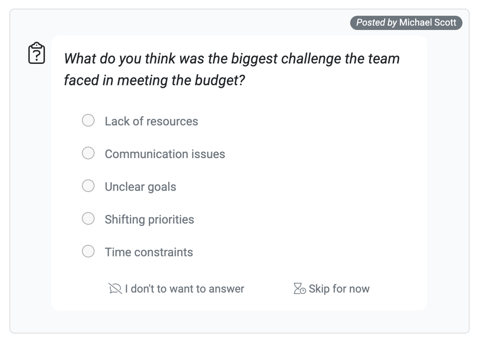The image size is (479, 343).
Task: Click the word "faced" in the question
Action: coord(81,80)
